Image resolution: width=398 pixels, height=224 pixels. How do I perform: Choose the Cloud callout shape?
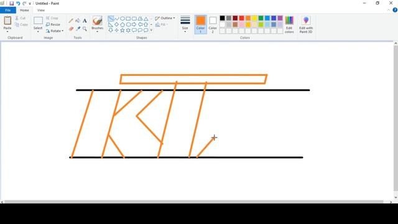[x=146, y=30]
